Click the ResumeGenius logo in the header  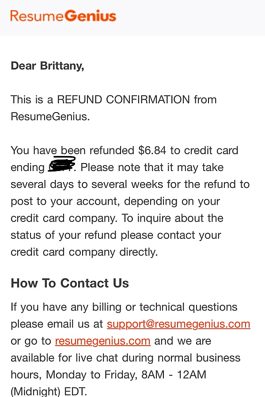point(63,16)
